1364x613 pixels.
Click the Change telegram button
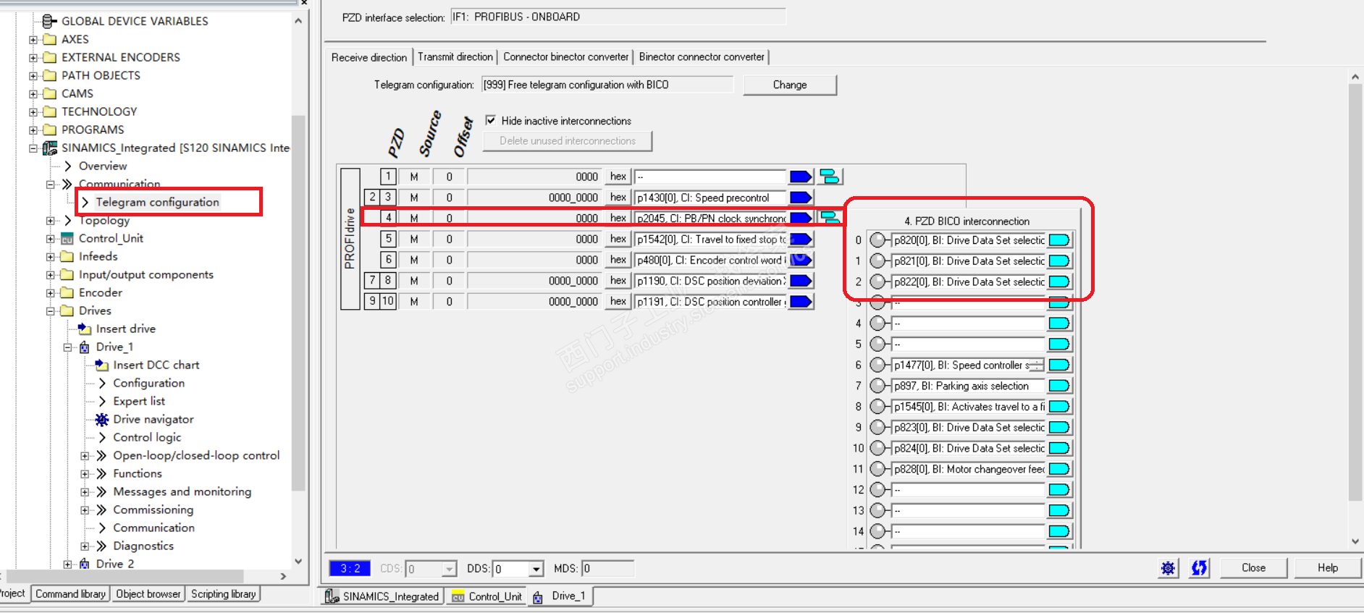[x=790, y=85]
